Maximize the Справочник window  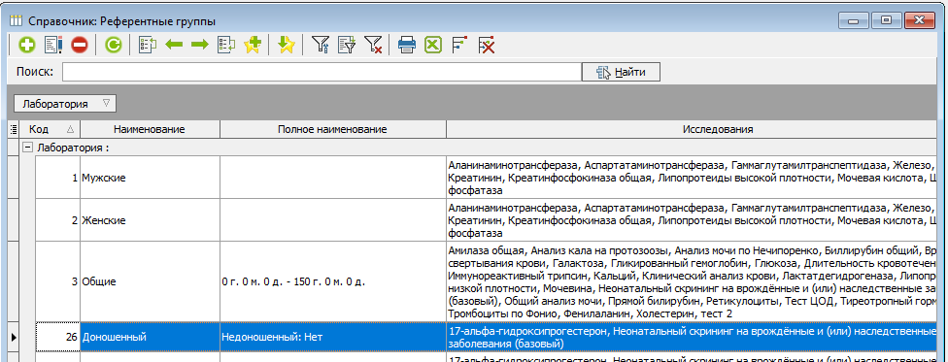[x=887, y=20]
